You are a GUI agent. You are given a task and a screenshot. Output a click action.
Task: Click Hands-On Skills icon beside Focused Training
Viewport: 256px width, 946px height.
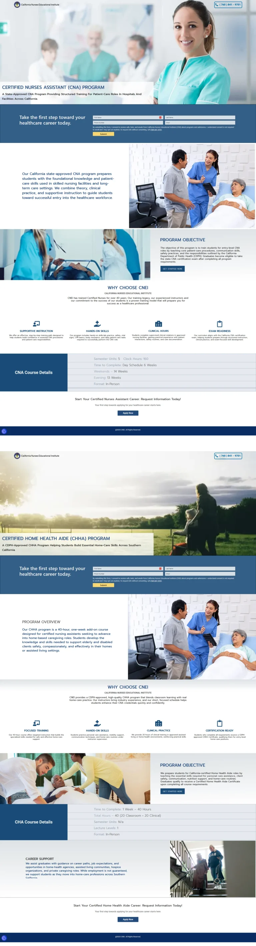97,723
